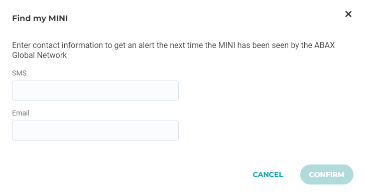Activate the text box under SMS
The height and width of the screenshot is (194, 365).
coord(95,90)
